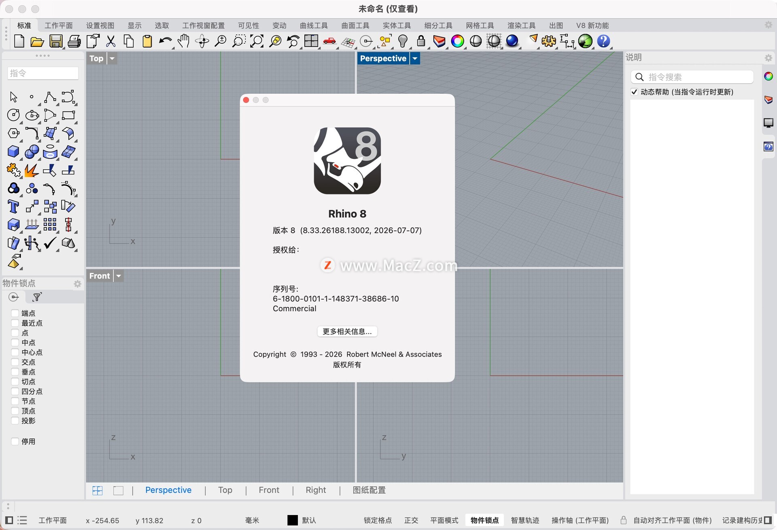
Task: Open a file with the folder icon
Action: 37,41
